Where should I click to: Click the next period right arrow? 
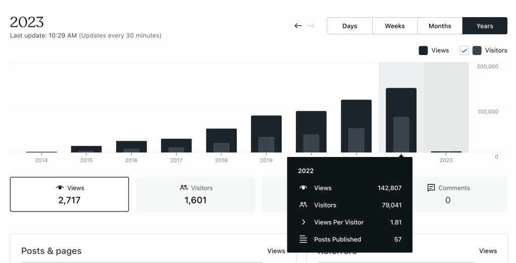click(311, 26)
